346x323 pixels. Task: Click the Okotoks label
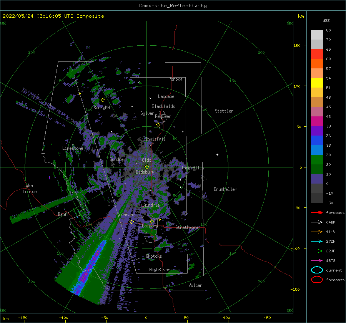(154, 256)
